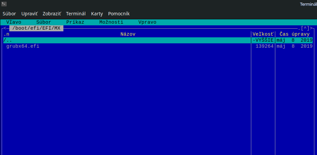Open the Karty menu
This screenshot has width=317, height=155.
point(97,14)
